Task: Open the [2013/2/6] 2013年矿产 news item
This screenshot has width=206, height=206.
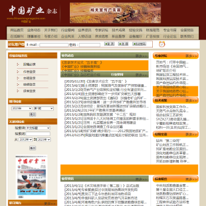Action: pos(95,110)
